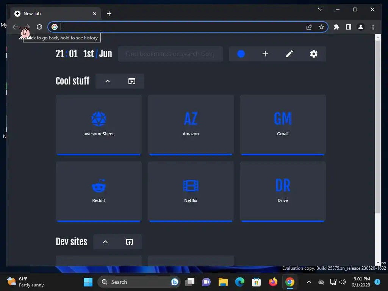Screen dimensions: 388x291
Task: Open the Gmail bookmark tile
Action: tap(283, 125)
